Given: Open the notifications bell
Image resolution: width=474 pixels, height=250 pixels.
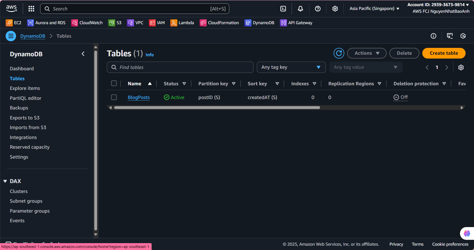Looking at the screenshot, I should 300,9.
